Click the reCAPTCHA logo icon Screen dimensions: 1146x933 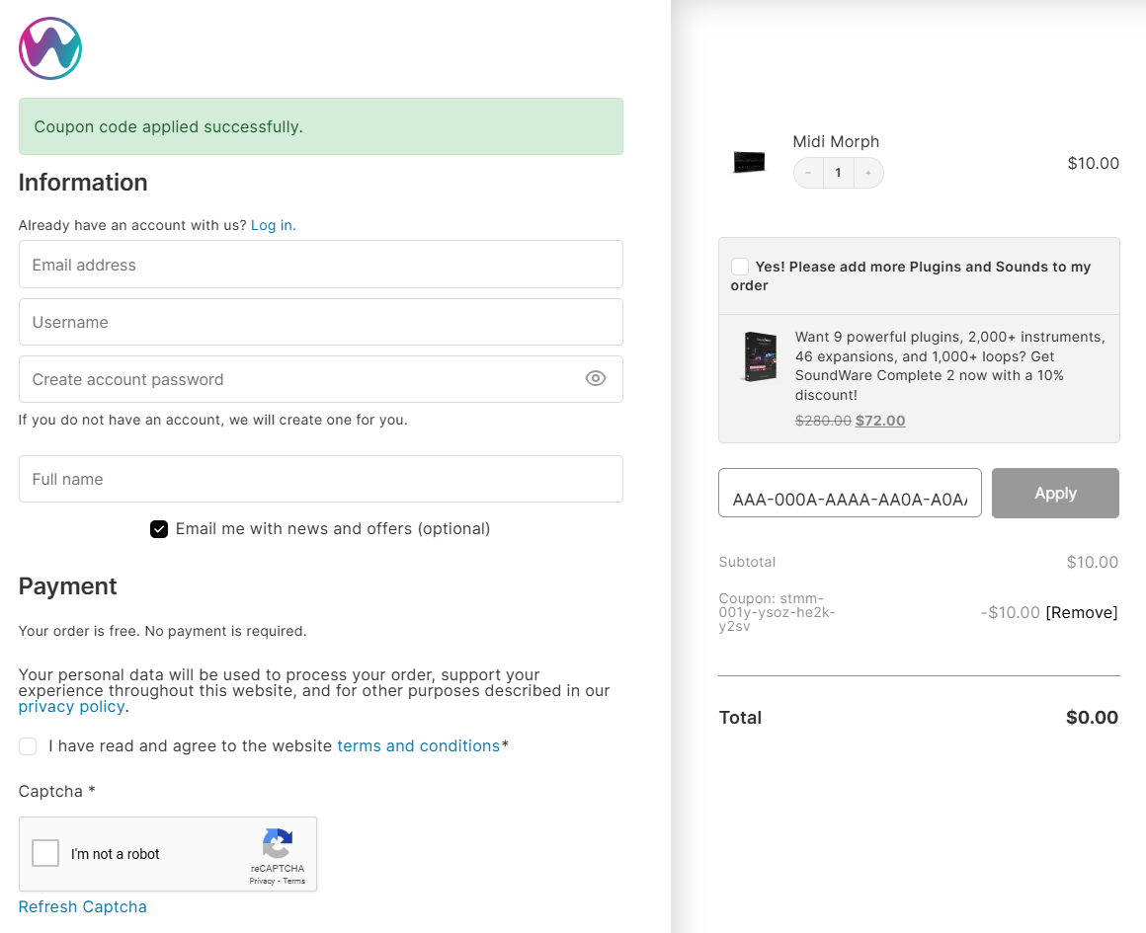tap(278, 843)
